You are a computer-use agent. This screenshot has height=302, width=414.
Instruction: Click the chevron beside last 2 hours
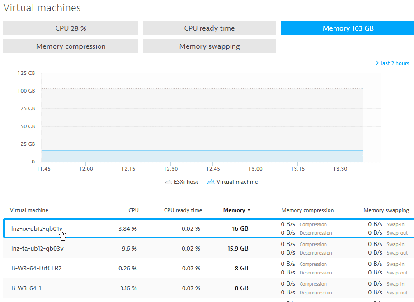[377, 63]
